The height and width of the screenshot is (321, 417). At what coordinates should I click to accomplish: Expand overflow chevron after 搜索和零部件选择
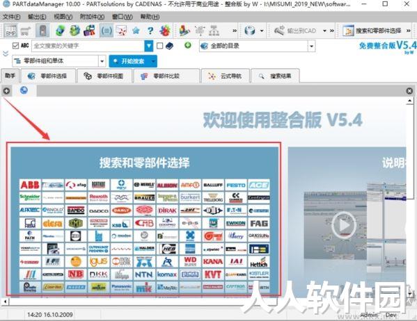click(409, 31)
